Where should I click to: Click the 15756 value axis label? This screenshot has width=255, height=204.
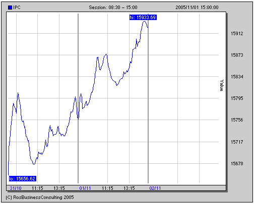pos(237,120)
